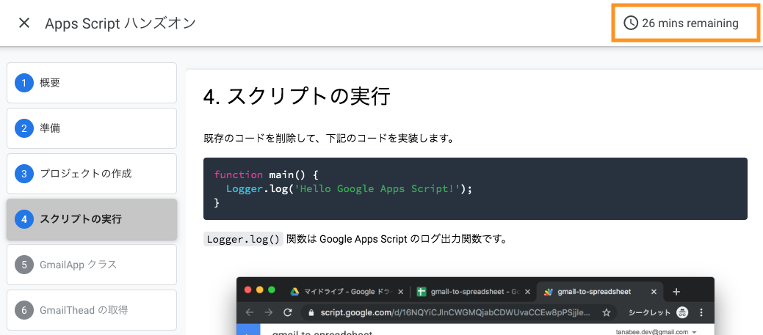The image size is (763, 335).
Task: Click the number 1 step badge
Action: 23,83
